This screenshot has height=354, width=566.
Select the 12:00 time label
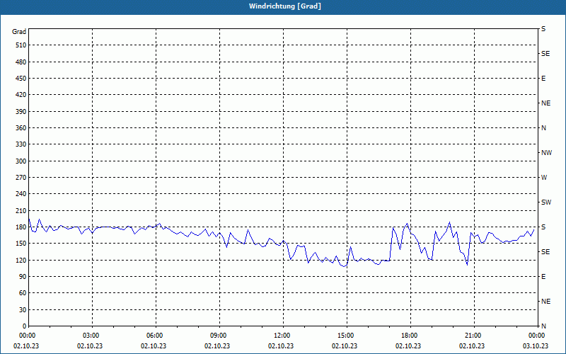point(283,336)
